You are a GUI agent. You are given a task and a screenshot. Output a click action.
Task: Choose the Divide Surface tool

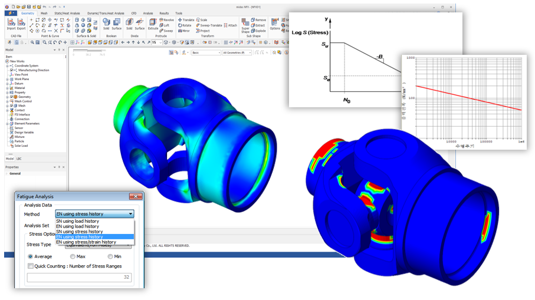click(140, 24)
